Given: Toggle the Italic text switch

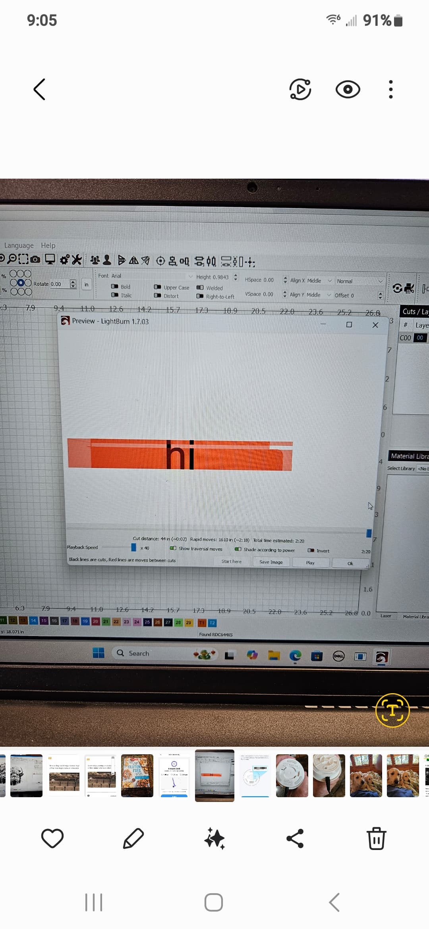Looking at the screenshot, I should click(115, 295).
